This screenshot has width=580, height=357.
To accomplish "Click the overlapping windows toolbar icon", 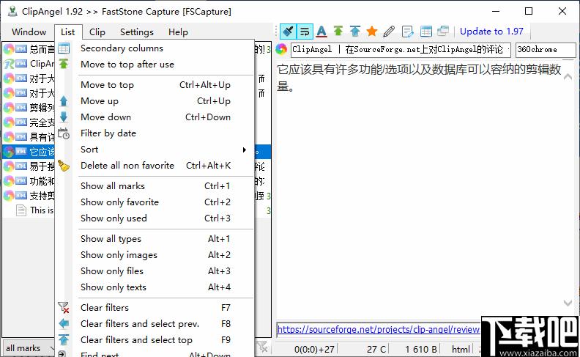I will tap(443, 31).
